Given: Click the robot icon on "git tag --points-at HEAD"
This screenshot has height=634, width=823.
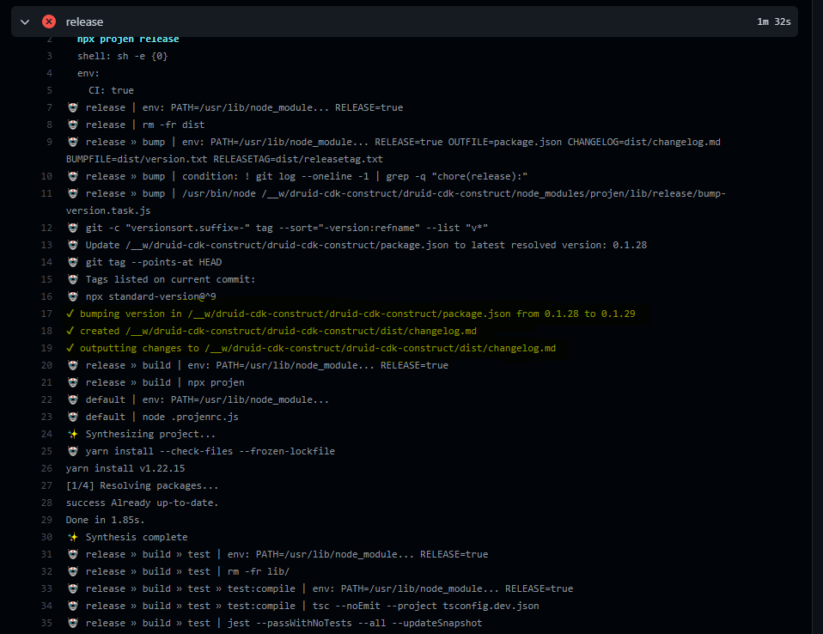Looking at the screenshot, I should [73, 262].
